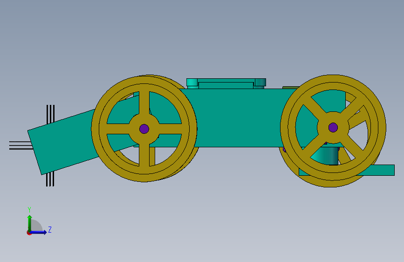404x262 pixels.
Task: Click the red origin ball of the triad
Action: pyautogui.click(x=29, y=233)
